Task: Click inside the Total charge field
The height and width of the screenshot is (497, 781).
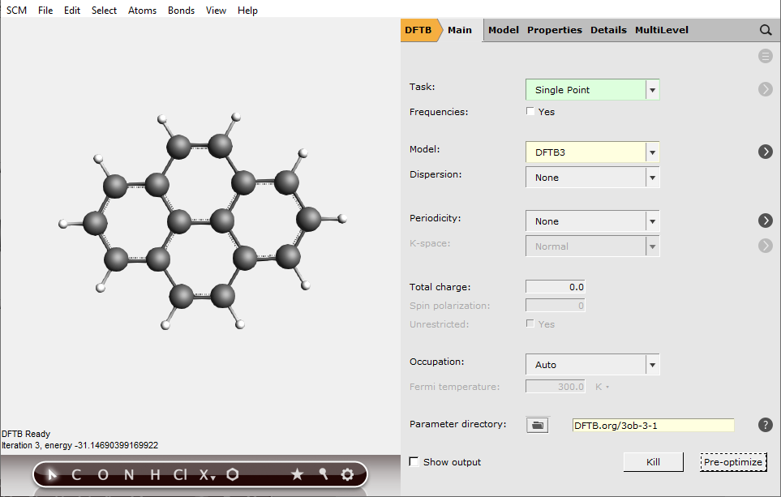Action: pyautogui.click(x=555, y=286)
